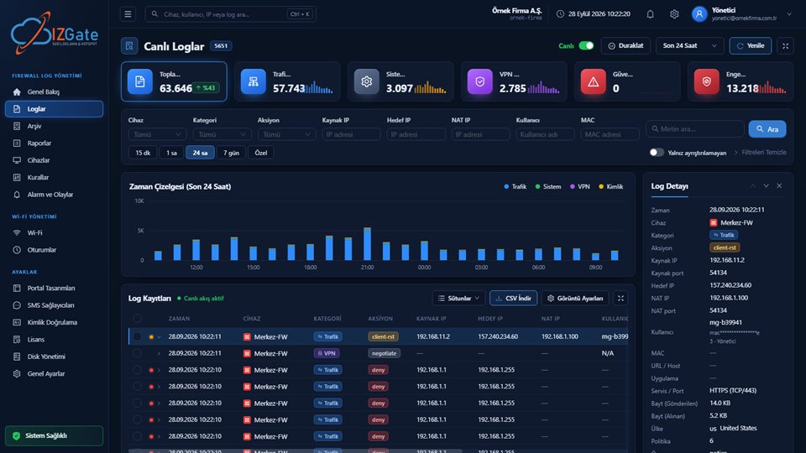
Task: Open the Son 24 Saat time range dropdown
Action: [689, 45]
